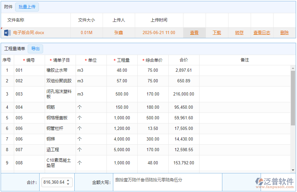297x192 pixels.
Task: Open the contract with the 查看 button
Action: pyautogui.click(x=194, y=32)
